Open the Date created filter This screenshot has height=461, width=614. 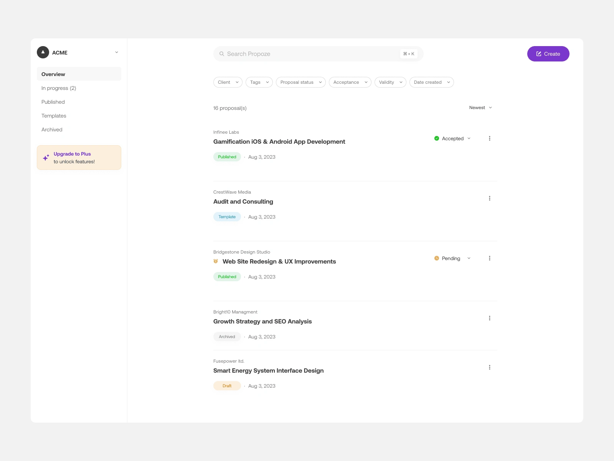(x=431, y=82)
